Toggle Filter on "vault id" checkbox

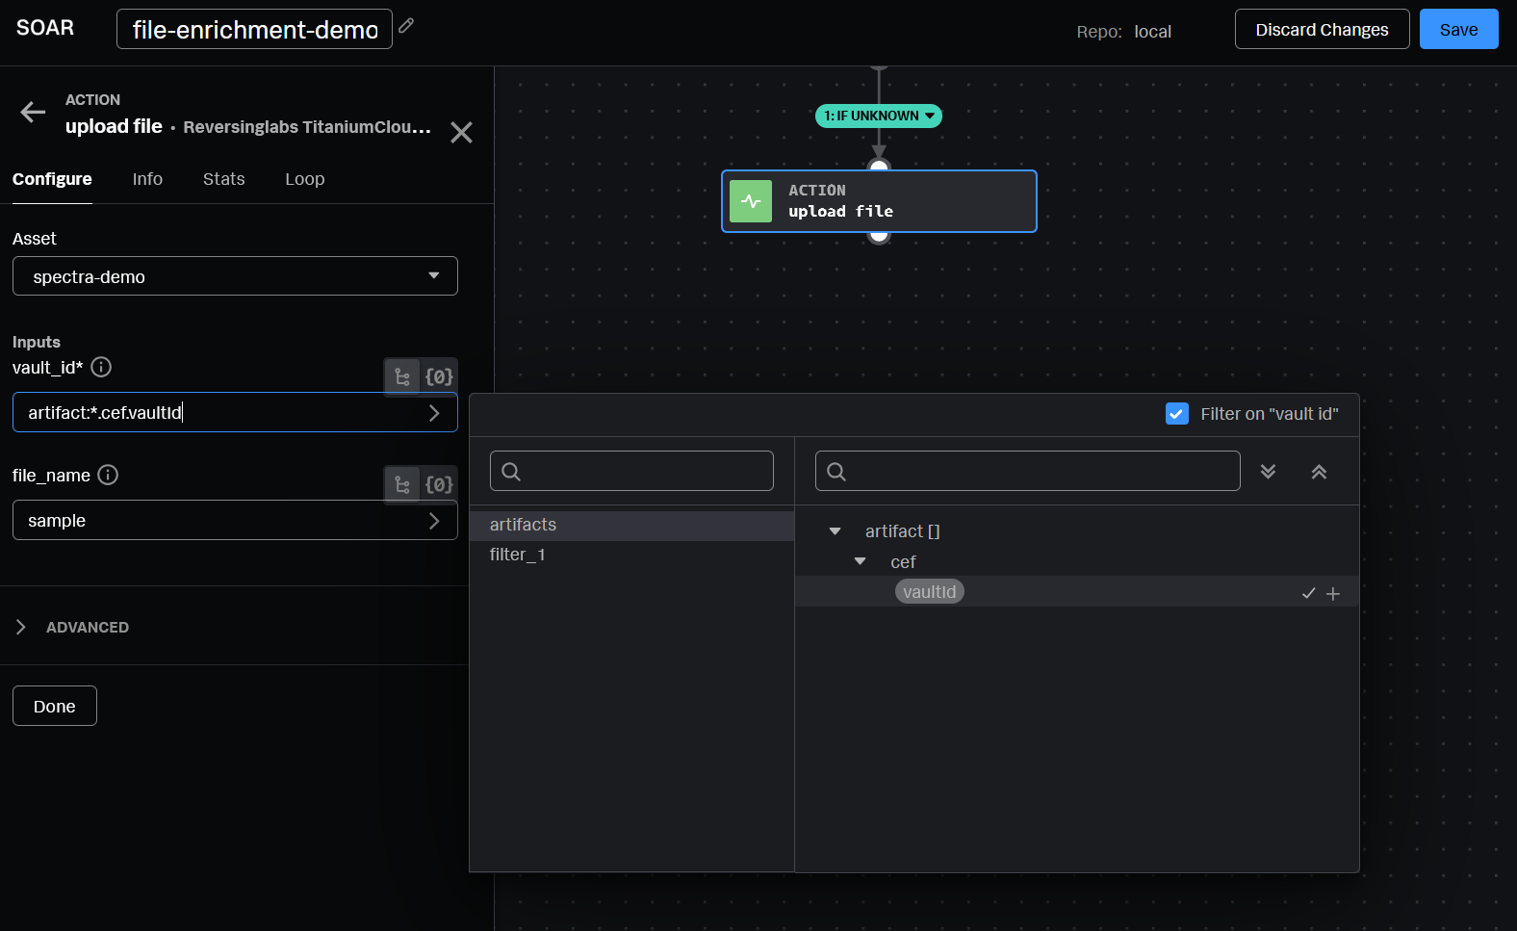coord(1176,414)
